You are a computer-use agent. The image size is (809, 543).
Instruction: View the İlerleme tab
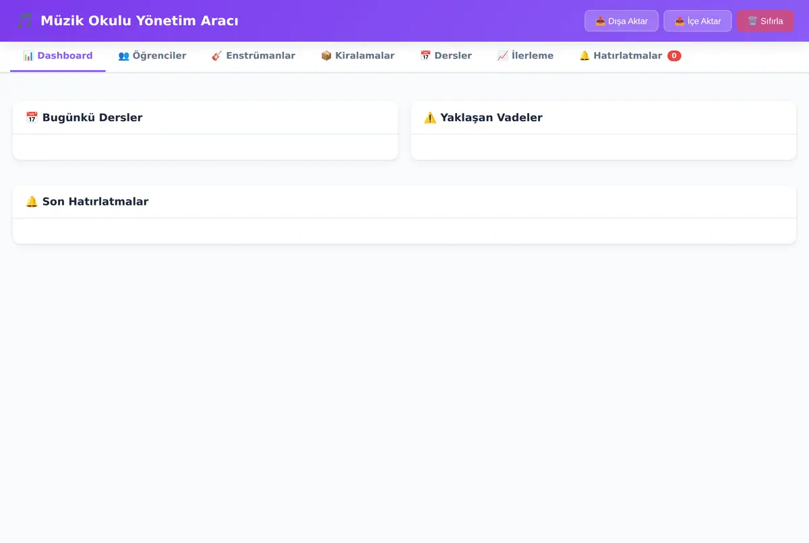click(x=526, y=56)
